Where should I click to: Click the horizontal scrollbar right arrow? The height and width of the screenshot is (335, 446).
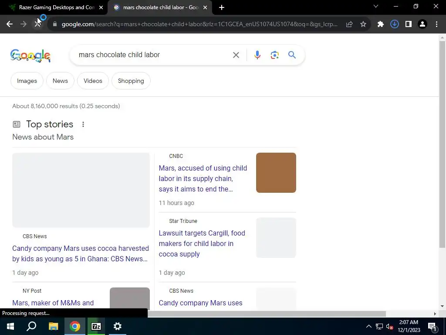click(x=435, y=314)
